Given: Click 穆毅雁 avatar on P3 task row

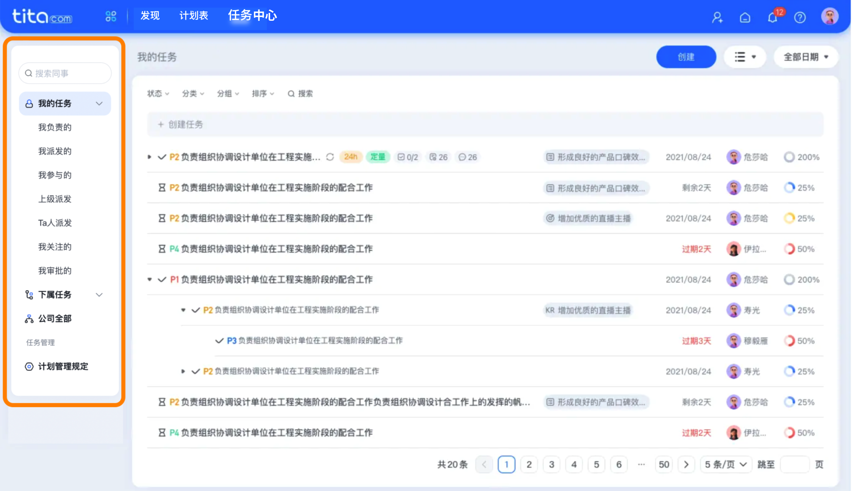Looking at the screenshot, I should coord(733,341).
